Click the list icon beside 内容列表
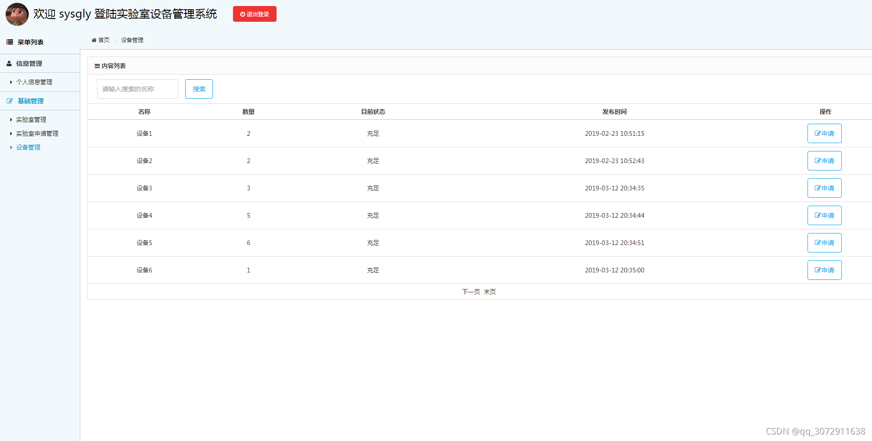This screenshot has height=441, width=872. pos(97,66)
